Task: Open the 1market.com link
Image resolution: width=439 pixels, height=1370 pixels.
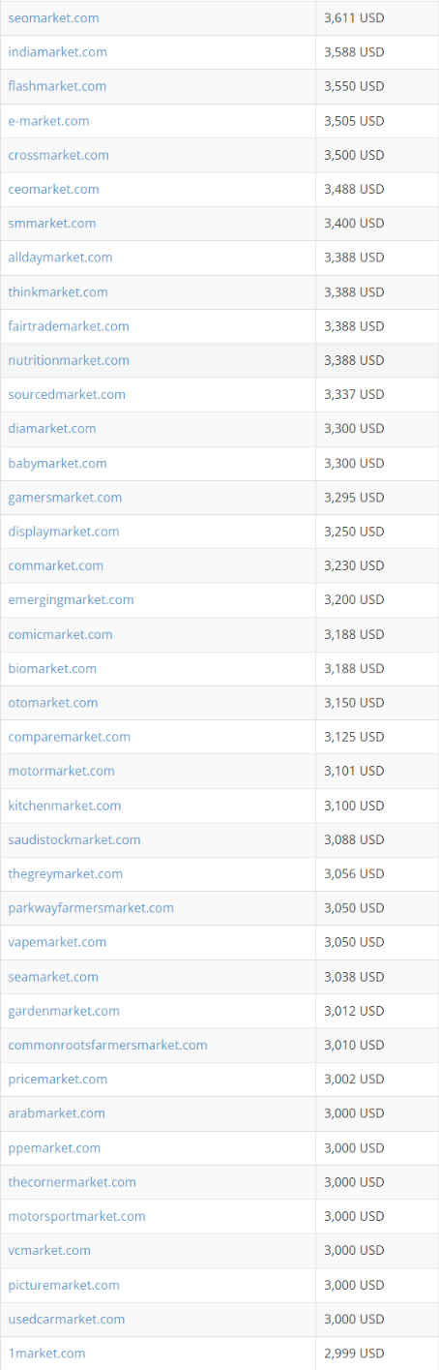Action: point(46,1353)
